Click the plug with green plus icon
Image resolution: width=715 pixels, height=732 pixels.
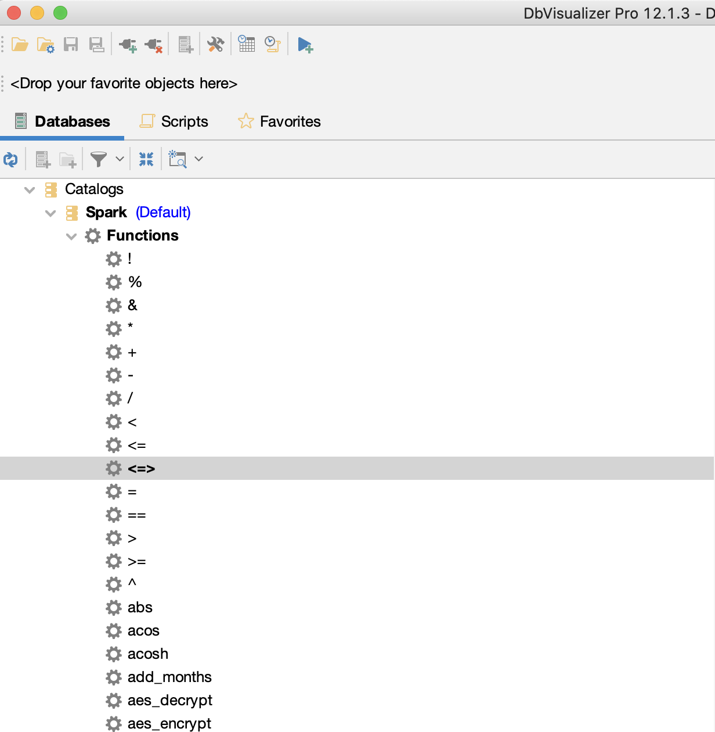coord(128,45)
